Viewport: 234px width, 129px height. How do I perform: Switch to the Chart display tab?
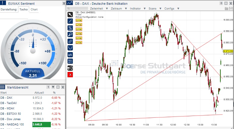34,10
